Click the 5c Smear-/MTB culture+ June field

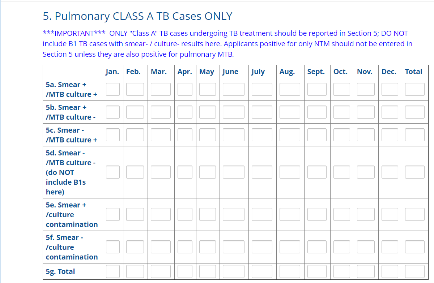click(x=233, y=135)
